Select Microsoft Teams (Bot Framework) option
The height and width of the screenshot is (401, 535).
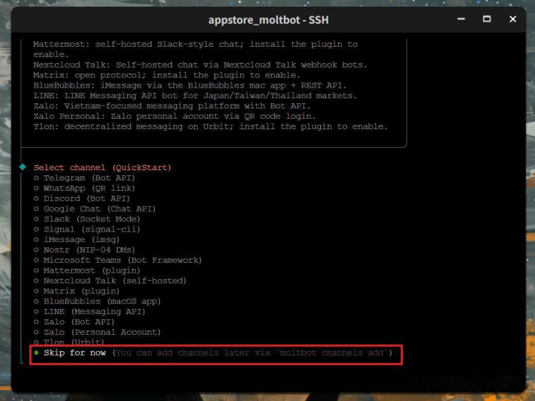[117, 260]
